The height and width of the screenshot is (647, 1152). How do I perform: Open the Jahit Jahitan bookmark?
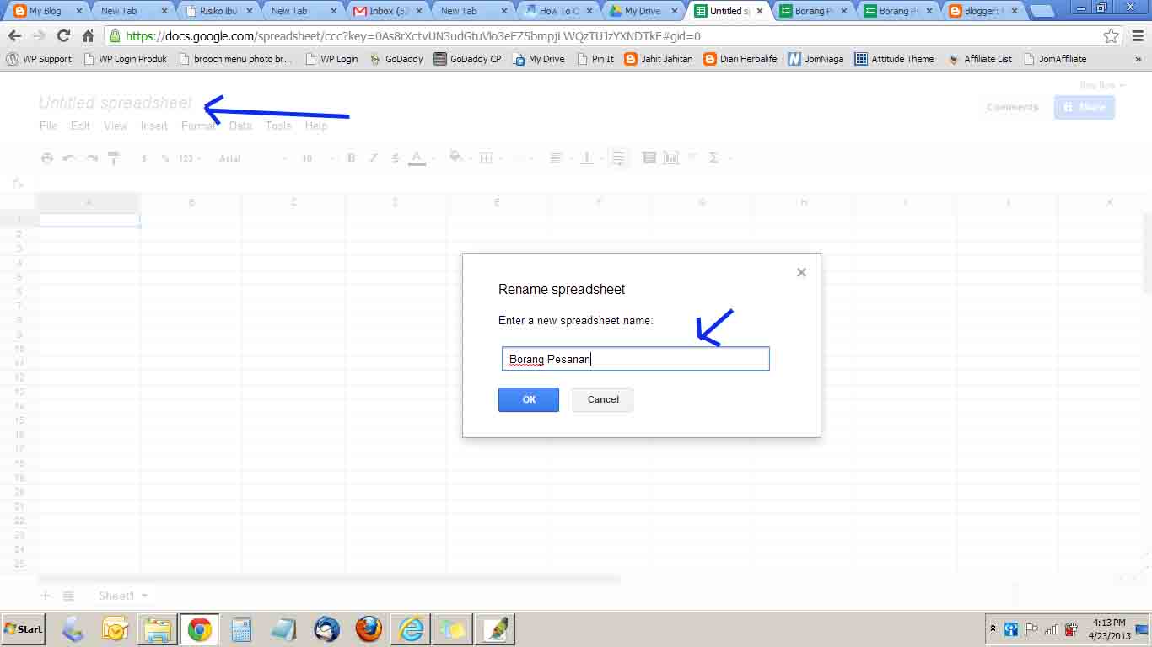pos(659,59)
